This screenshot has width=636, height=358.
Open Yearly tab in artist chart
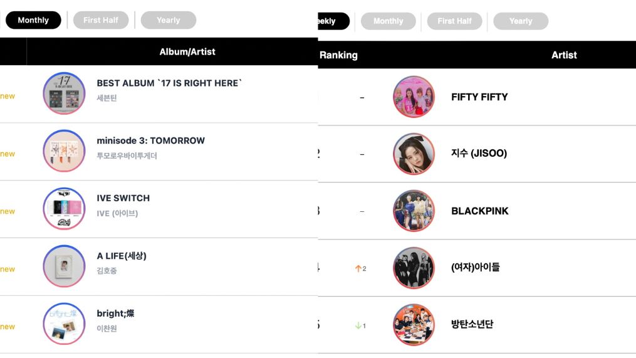click(521, 21)
